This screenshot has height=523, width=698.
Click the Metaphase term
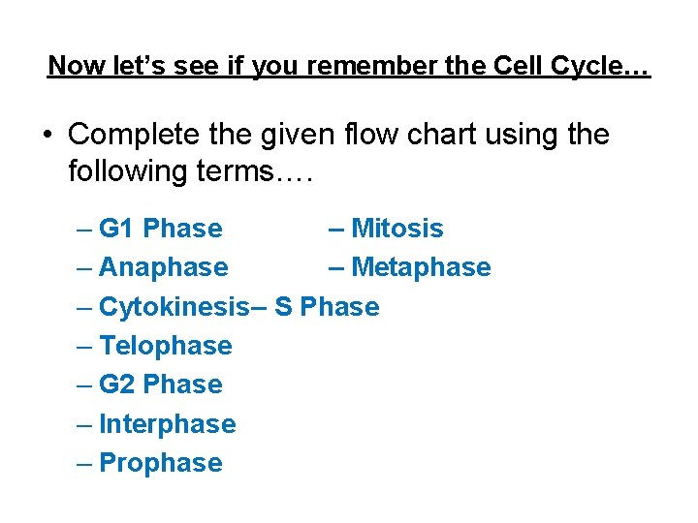[421, 267]
